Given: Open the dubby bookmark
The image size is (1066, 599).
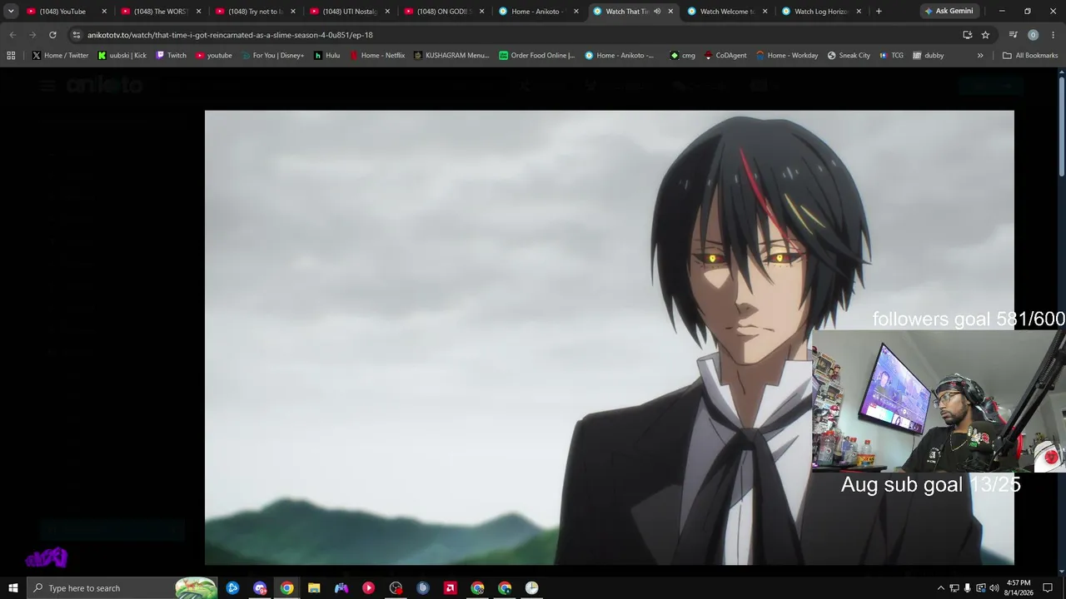Looking at the screenshot, I should click(929, 56).
